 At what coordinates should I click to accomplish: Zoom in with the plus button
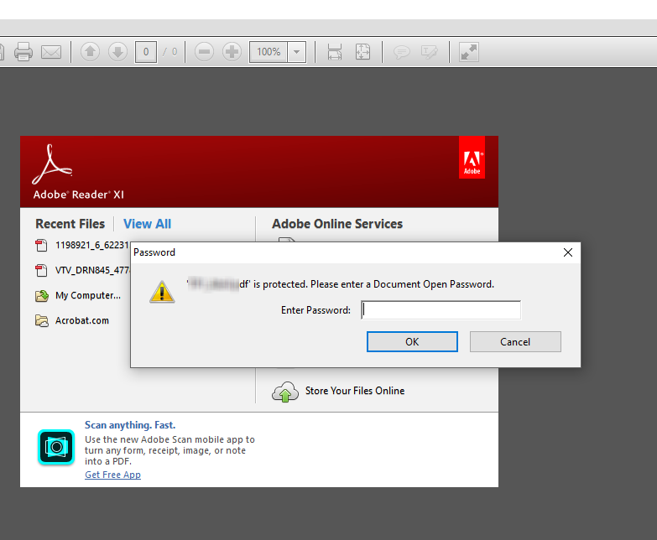(232, 52)
